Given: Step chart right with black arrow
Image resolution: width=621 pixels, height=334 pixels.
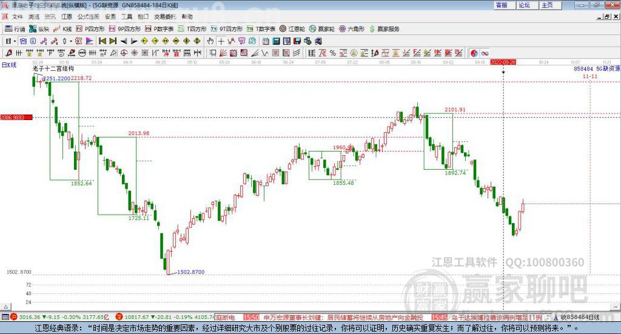Looking at the screenshot, I should click(x=134, y=41).
